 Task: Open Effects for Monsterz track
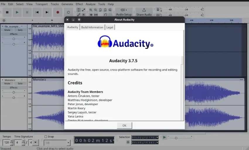14,88
